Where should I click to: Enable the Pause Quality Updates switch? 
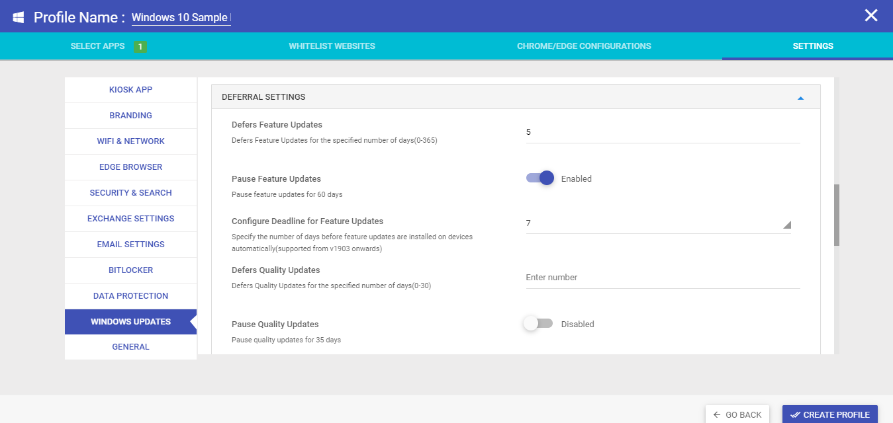click(538, 324)
